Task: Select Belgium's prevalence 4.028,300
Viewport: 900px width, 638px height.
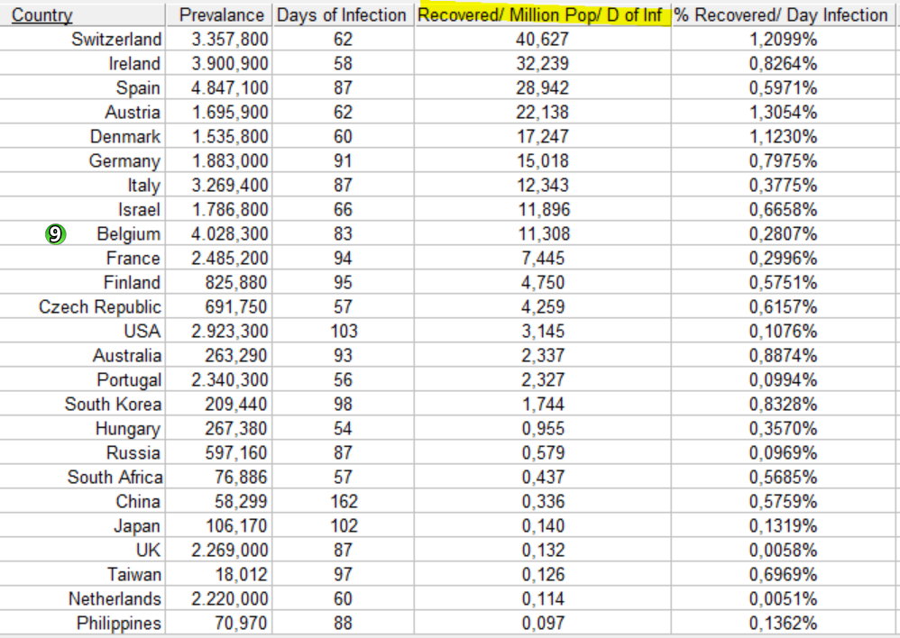Action: [x=230, y=234]
